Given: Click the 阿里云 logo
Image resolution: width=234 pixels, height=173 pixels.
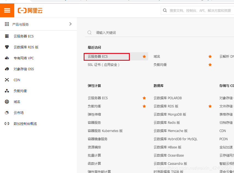Looking at the screenshot, I should pyautogui.click(x=30, y=10).
